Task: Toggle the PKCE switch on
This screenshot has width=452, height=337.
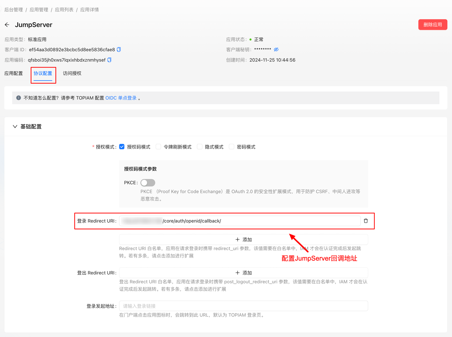Action: 148,182
